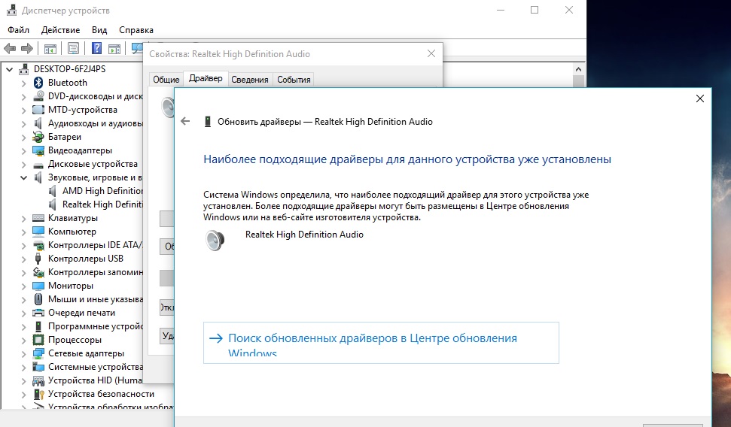The image size is (731, 427).
Task: Expand the Системные устройства category
Action: [x=24, y=367]
